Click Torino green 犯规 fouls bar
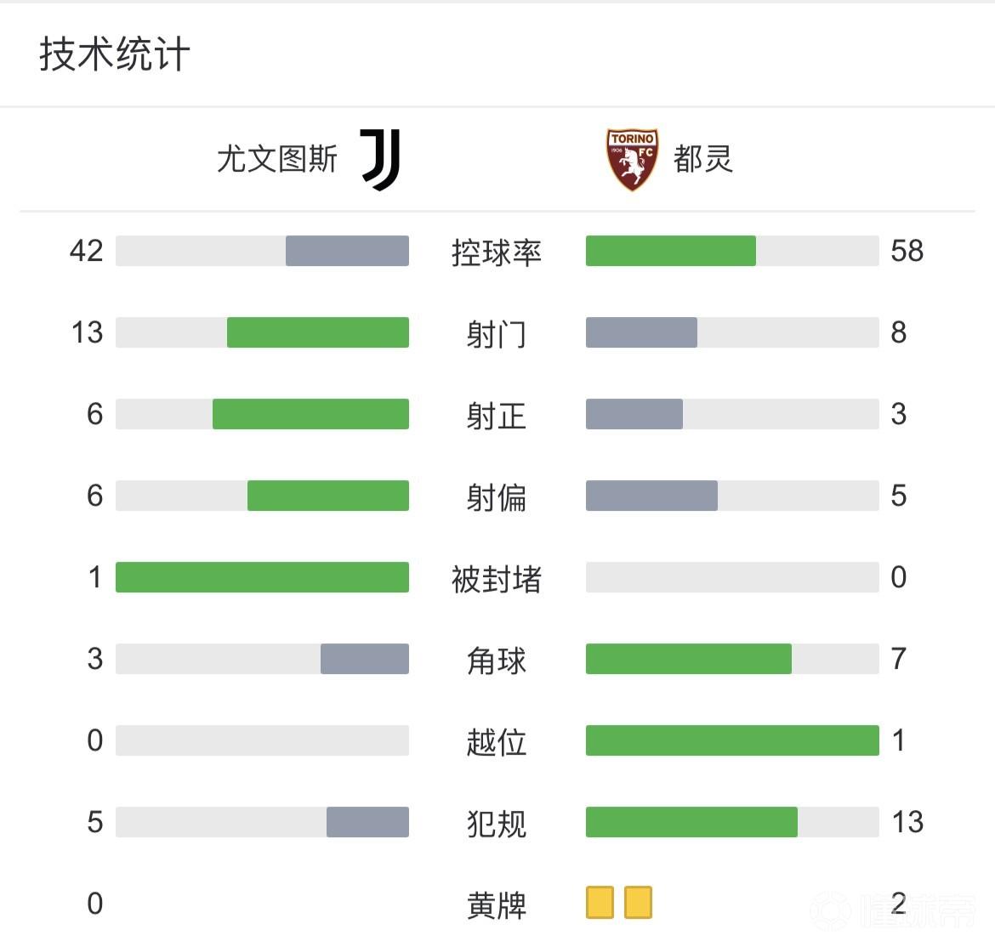Viewport: 995px width, 941px height. 691,822
